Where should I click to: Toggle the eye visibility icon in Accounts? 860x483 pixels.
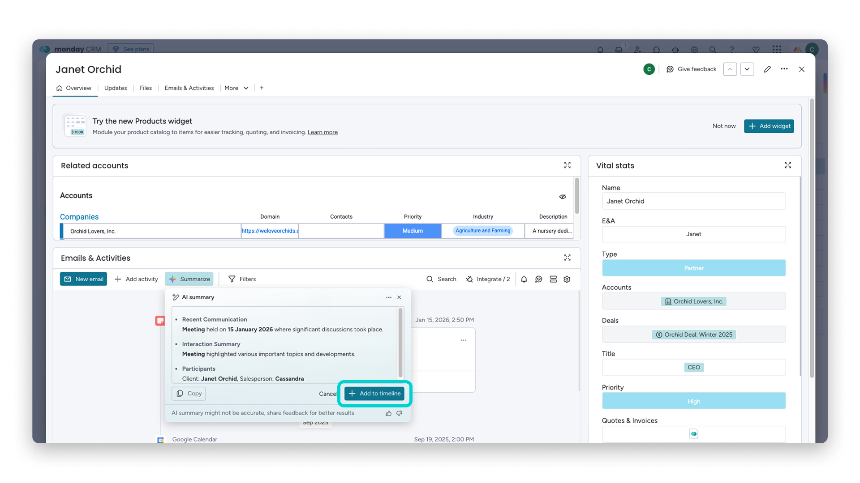click(563, 197)
